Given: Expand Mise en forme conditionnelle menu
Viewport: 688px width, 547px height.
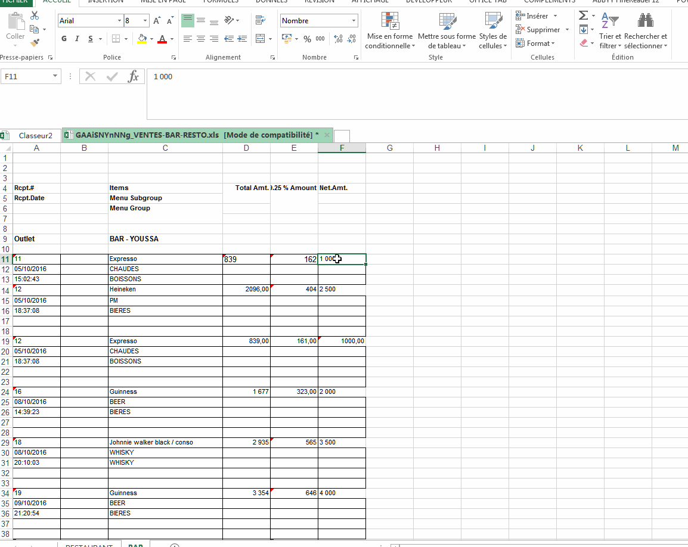Looking at the screenshot, I should tap(390, 31).
